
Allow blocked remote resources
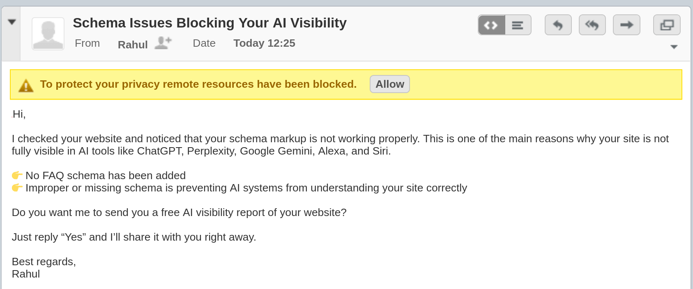click(389, 84)
